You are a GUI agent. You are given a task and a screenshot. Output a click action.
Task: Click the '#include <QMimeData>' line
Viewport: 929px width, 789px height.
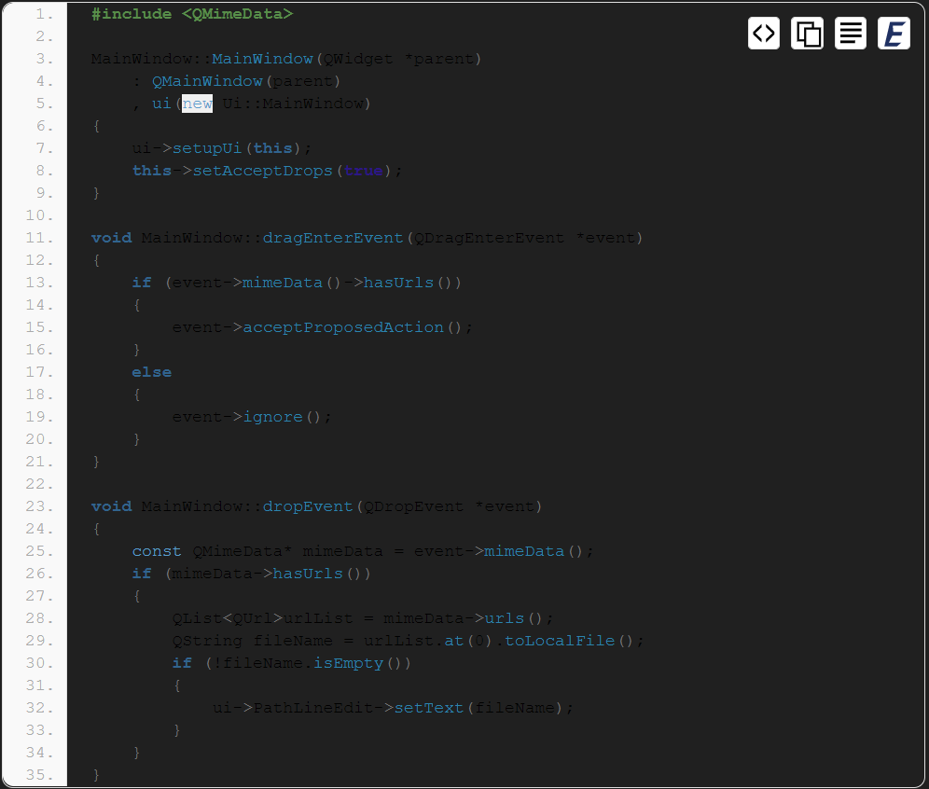point(192,14)
